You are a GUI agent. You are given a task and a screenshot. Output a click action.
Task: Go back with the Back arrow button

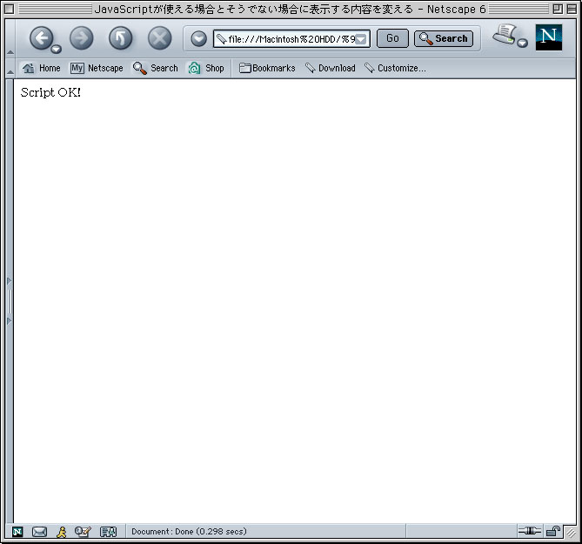click(x=41, y=38)
